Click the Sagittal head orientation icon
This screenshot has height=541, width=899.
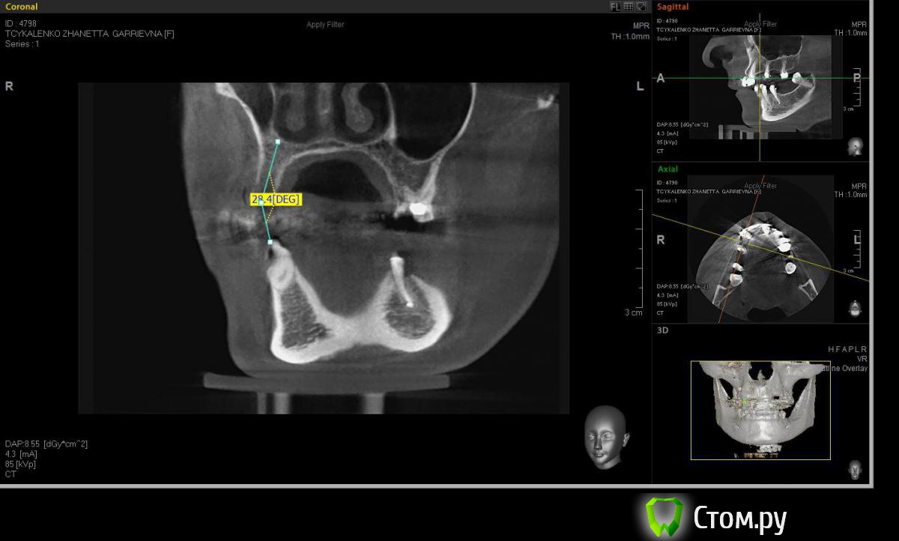coord(855,146)
